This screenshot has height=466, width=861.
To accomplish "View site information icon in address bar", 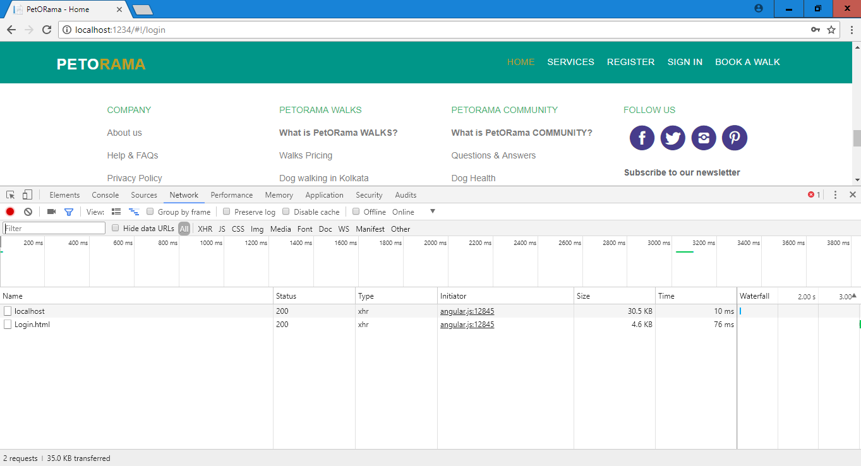I will click(x=67, y=30).
